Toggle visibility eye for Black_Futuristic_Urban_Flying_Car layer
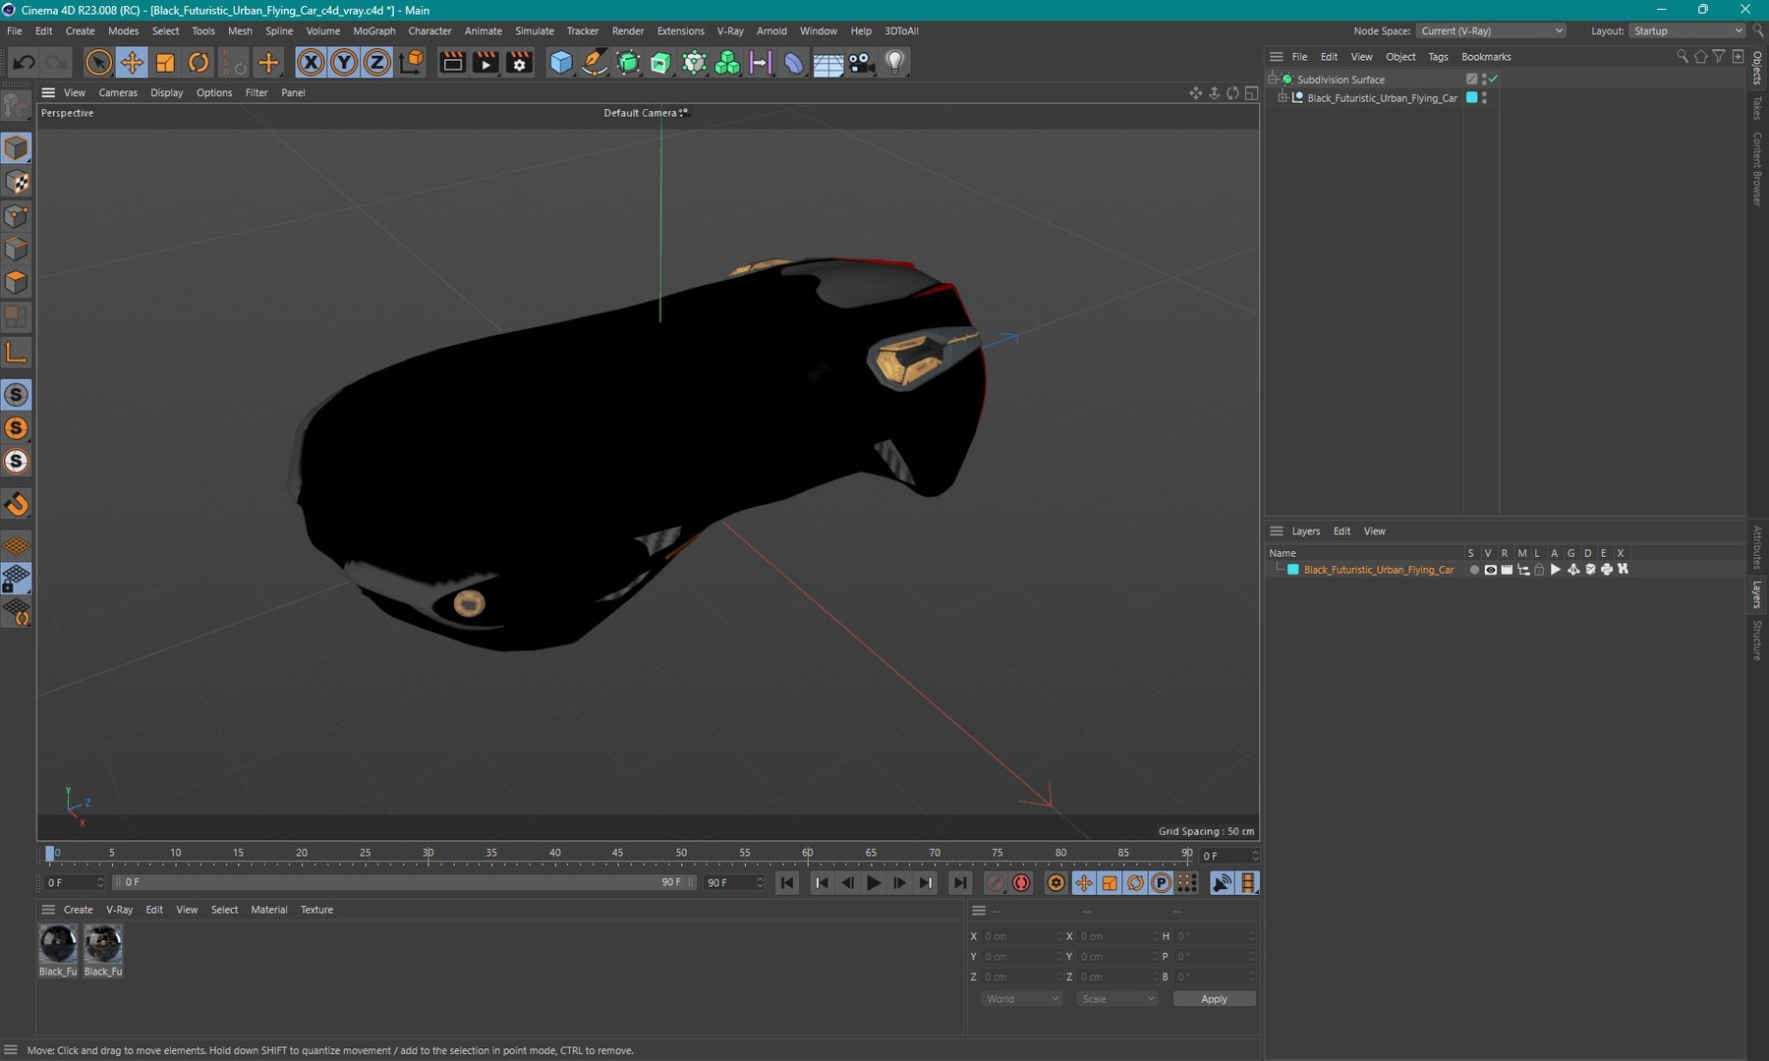The width and height of the screenshot is (1769, 1061). point(1491,570)
